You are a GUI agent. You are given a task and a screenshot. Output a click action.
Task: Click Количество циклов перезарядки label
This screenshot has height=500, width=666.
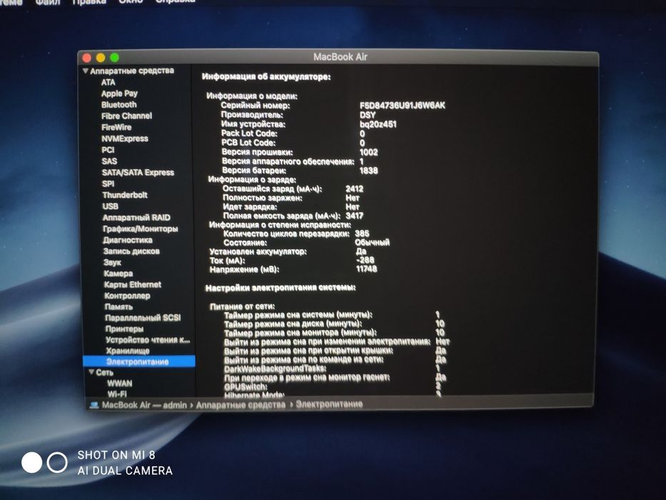point(286,234)
